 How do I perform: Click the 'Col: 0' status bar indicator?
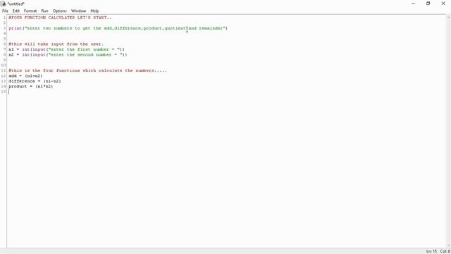point(445,251)
